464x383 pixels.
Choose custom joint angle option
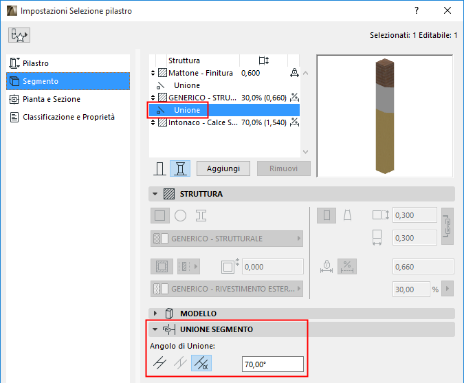tap(201, 363)
